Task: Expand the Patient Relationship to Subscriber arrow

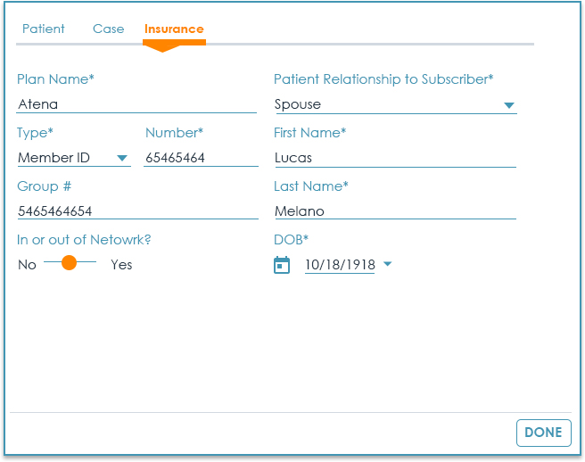Action: tap(508, 105)
